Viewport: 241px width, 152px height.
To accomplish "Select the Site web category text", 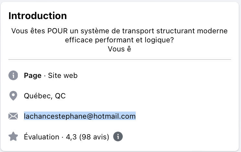I will [x=63, y=75].
